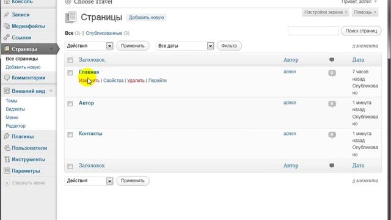
Task: Click the Внешний вид appearance icon
Action: (7, 91)
